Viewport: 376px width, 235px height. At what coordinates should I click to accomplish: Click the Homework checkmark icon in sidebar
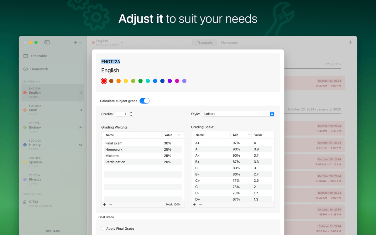click(x=26, y=69)
